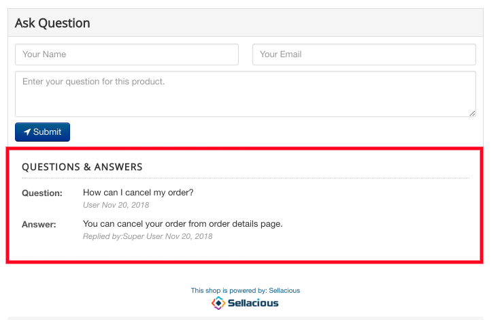The width and height of the screenshot is (502, 320).
Task: Click the Sellacious wordmark text
Action: click(253, 303)
